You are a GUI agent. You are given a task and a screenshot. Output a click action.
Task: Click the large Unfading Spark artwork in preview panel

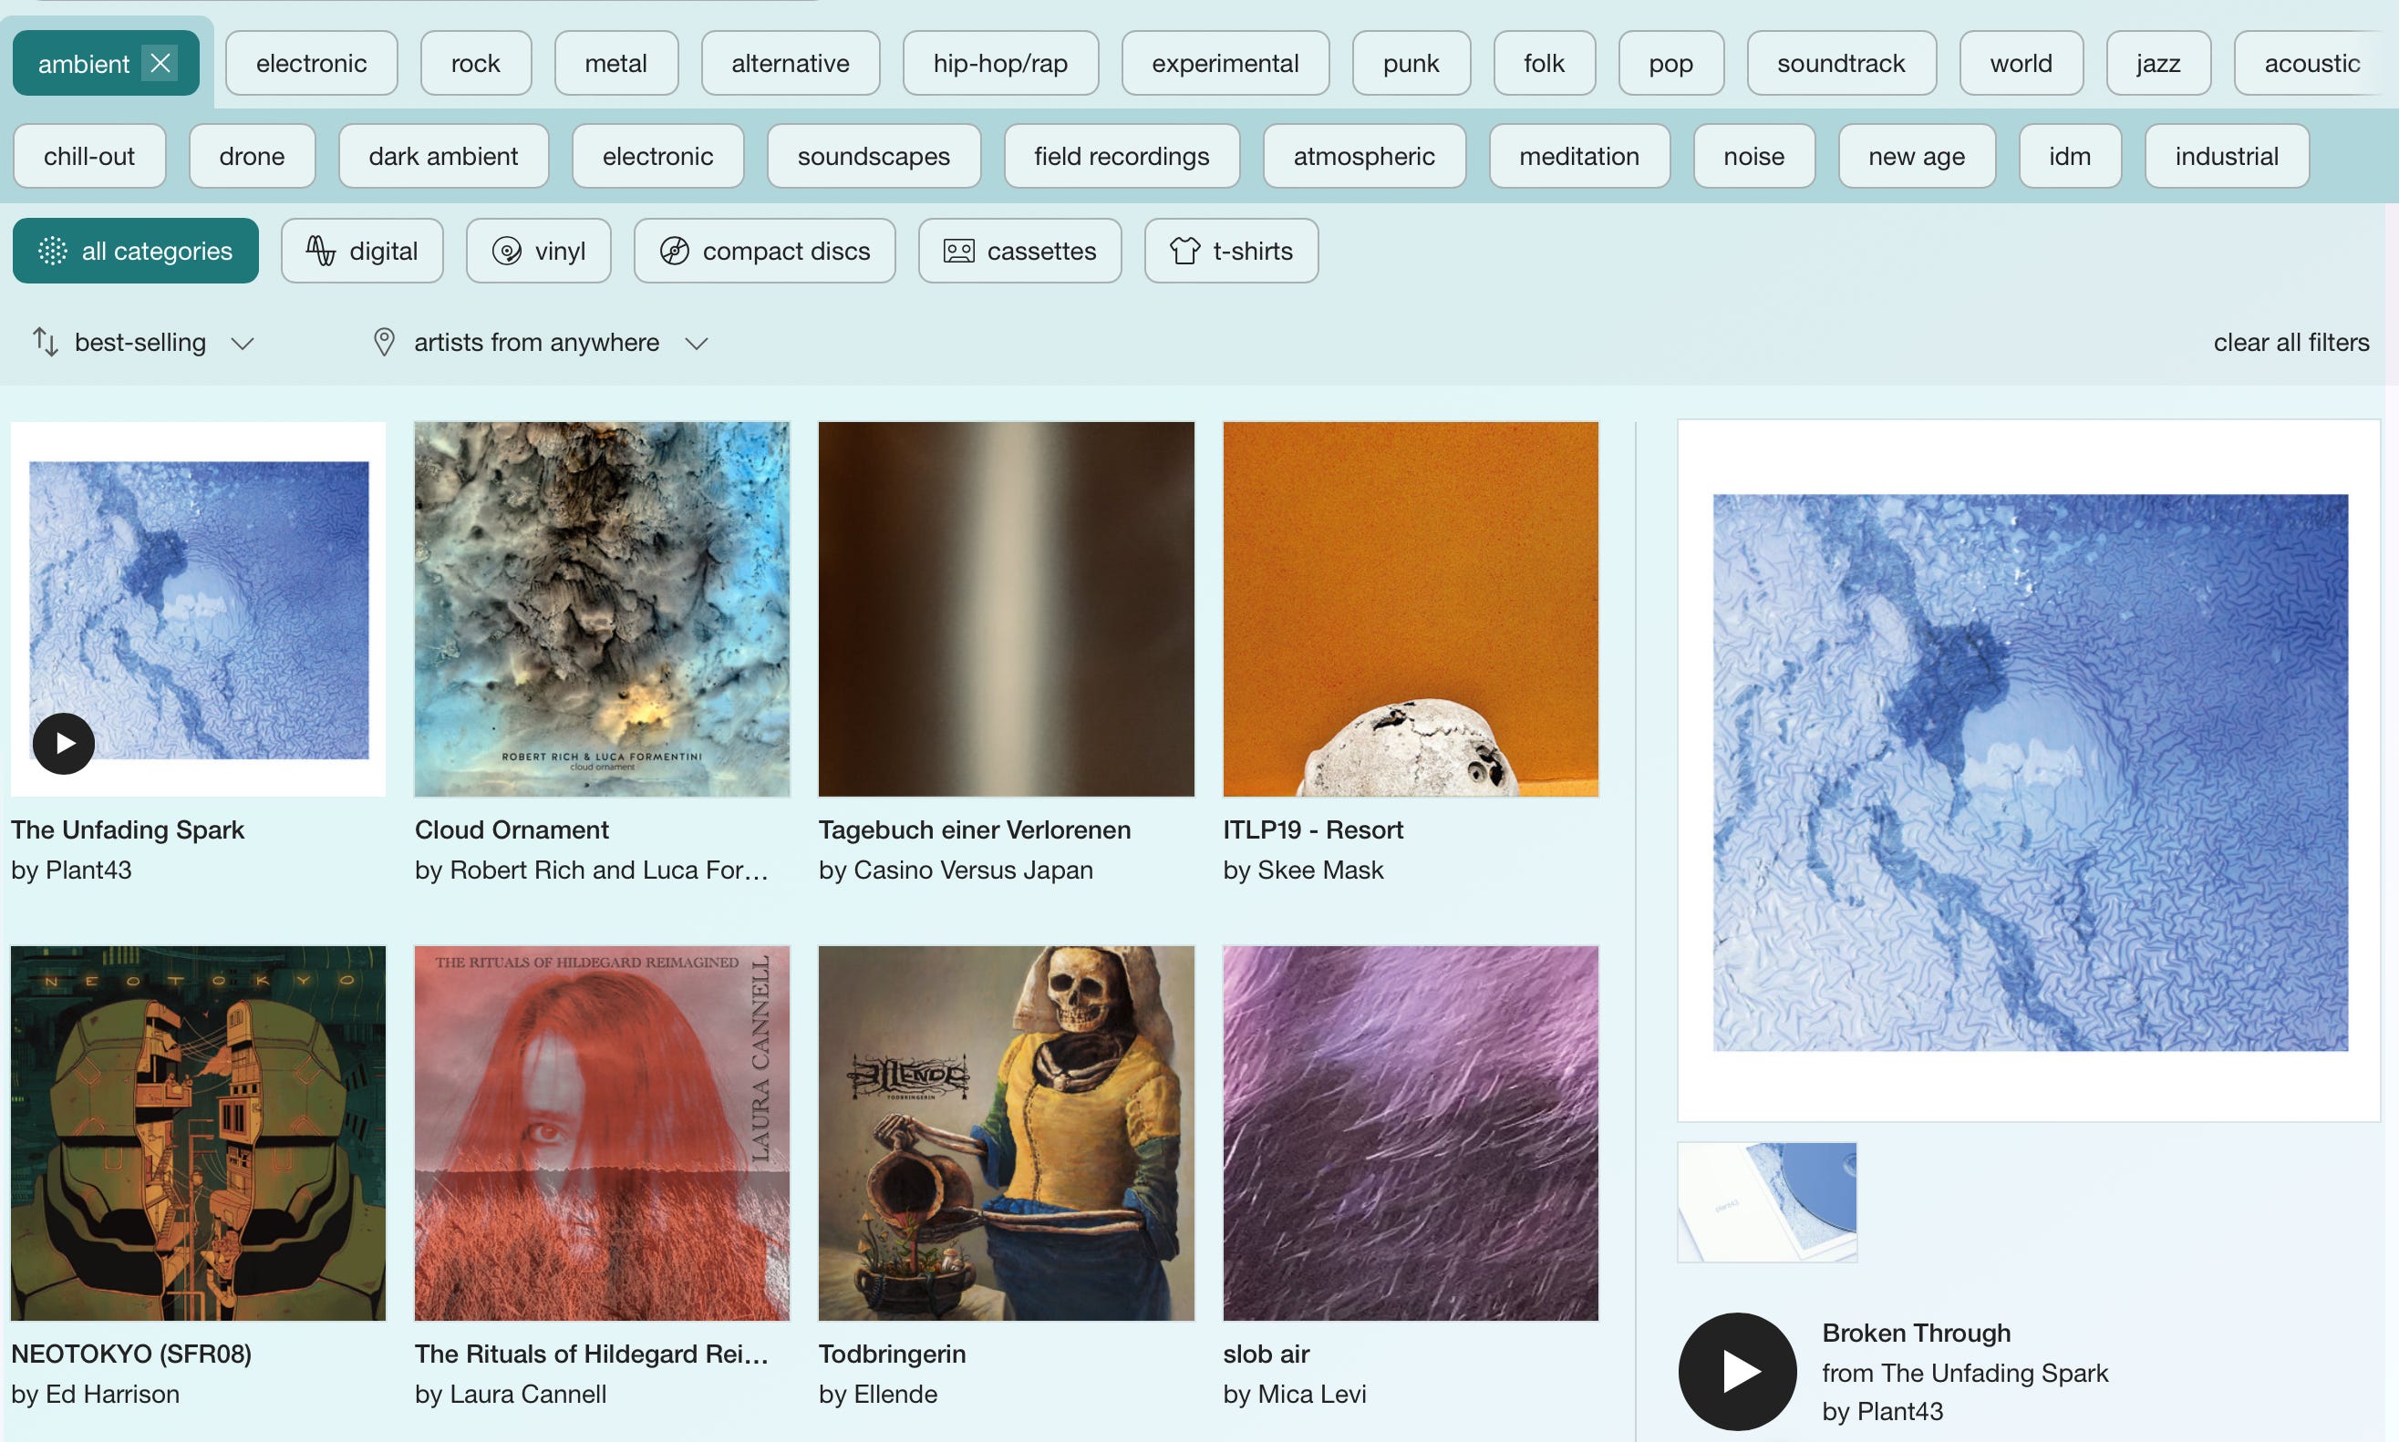[x=2029, y=771]
